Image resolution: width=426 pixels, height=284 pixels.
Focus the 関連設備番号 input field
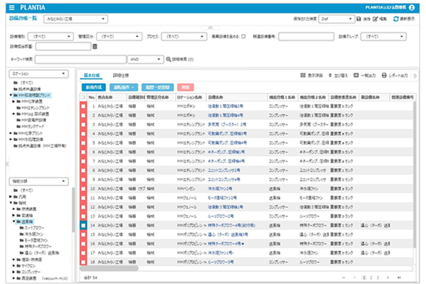pyautogui.click(x=306, y=36)
